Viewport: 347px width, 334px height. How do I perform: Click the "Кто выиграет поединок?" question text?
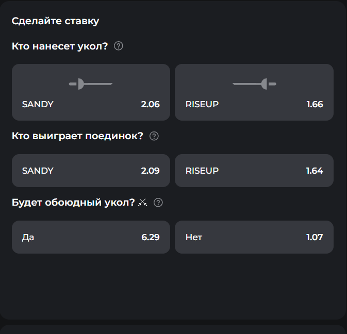click(x=77, y=137)
